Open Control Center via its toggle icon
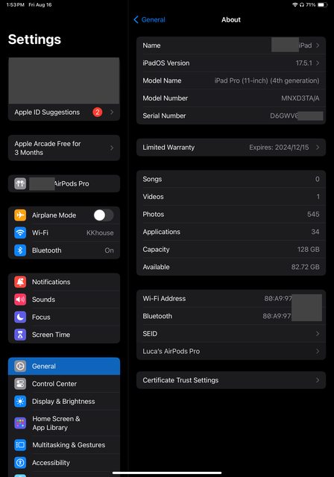Viewport: 334px width, 477px height. (x=20, y=384)
